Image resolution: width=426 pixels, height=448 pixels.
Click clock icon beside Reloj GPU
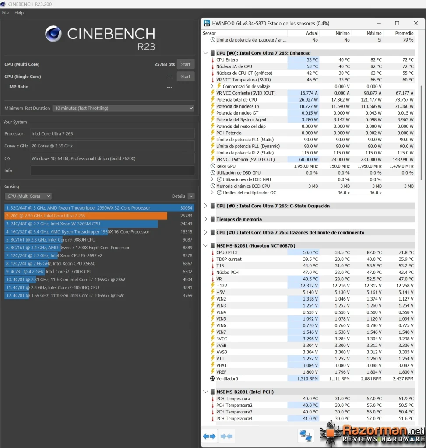(213, 166)
